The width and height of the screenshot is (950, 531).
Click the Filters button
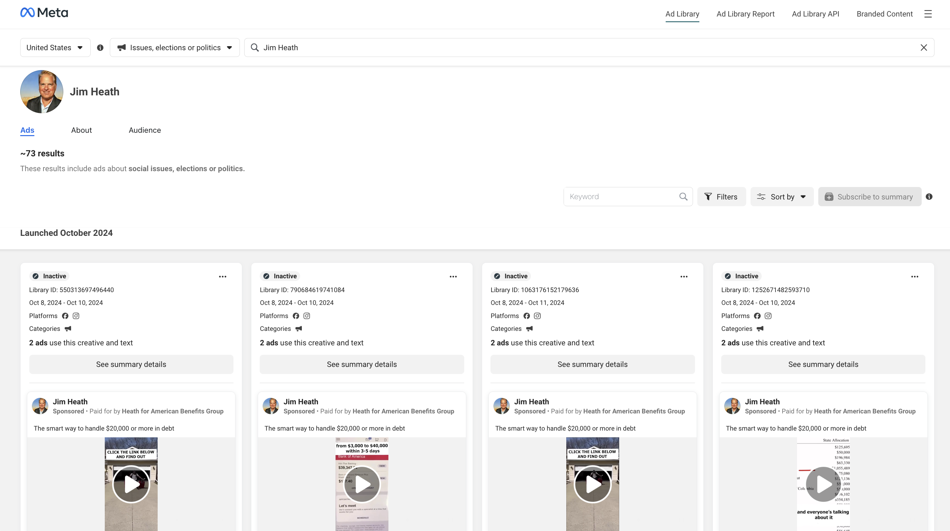click(x=721, y=196)
